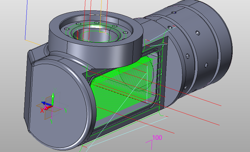Click the red X label beside the origin
The height and width of the screenshot is (152, 250).
coord(42,110)
